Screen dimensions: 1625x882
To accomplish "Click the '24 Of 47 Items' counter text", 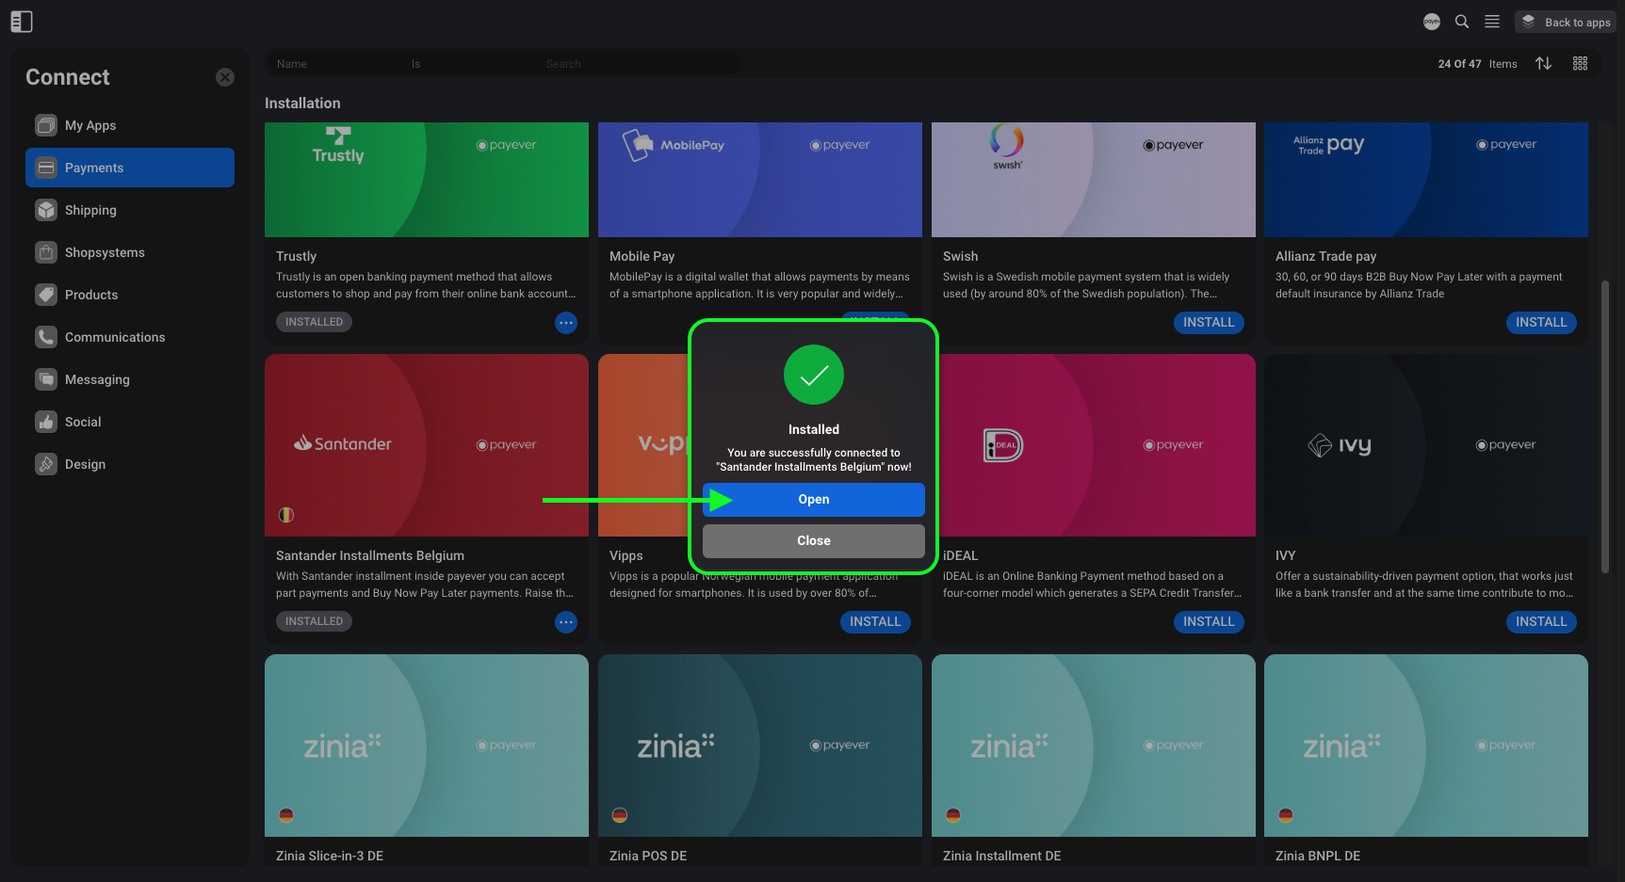I will click(x=1477, y=64).
